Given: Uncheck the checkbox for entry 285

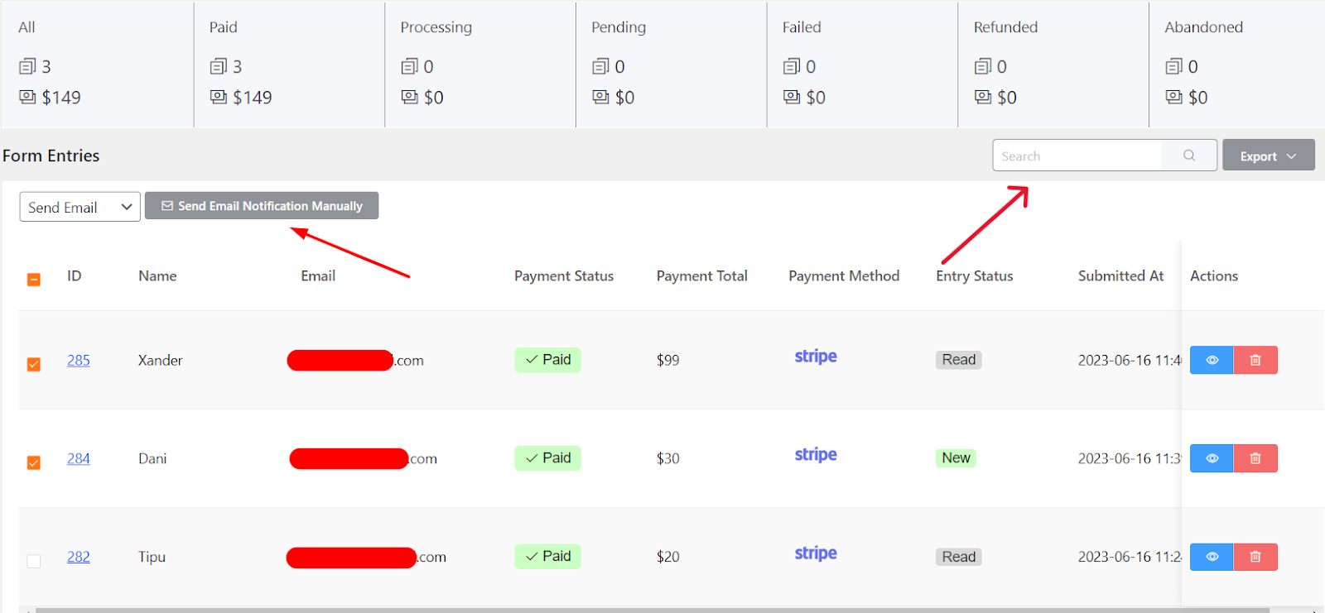Looking at the screenshot, I should coord(34,364).
